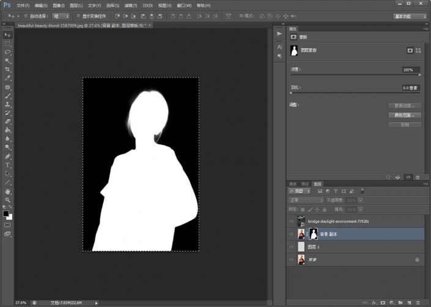
Task: Click the delete mask trash icon in Properties
Action: 418,178
